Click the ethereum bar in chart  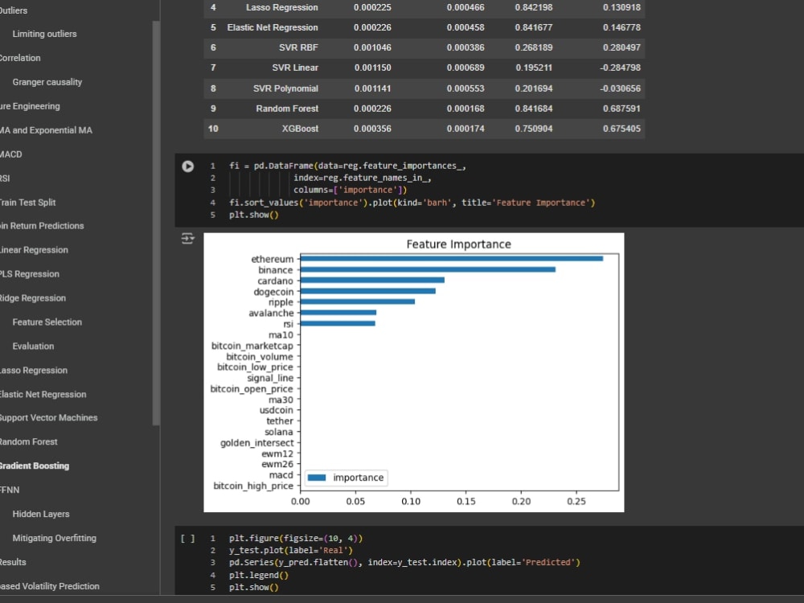coord(451,258)
